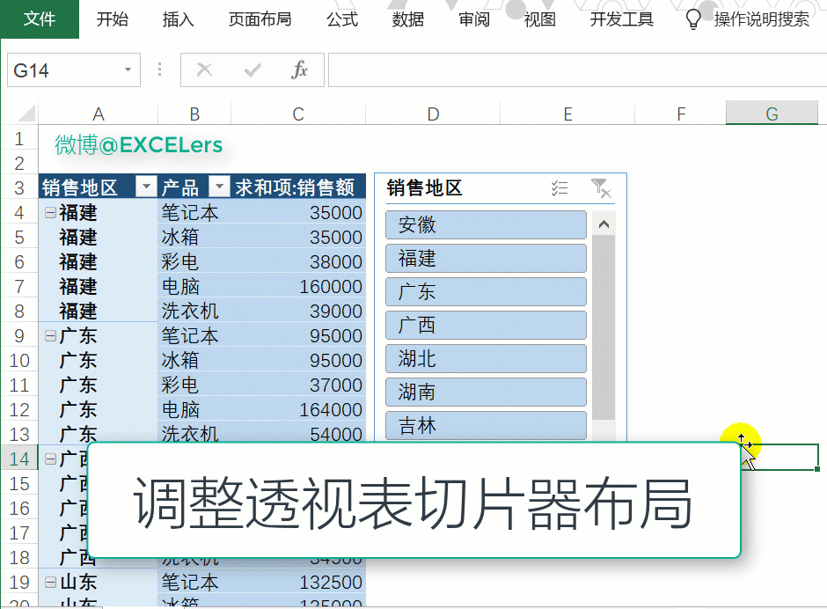This screenshot has width=827, height=609.
Task: Click the lightbulb tell-me search icon
Action: click(693, 18)
